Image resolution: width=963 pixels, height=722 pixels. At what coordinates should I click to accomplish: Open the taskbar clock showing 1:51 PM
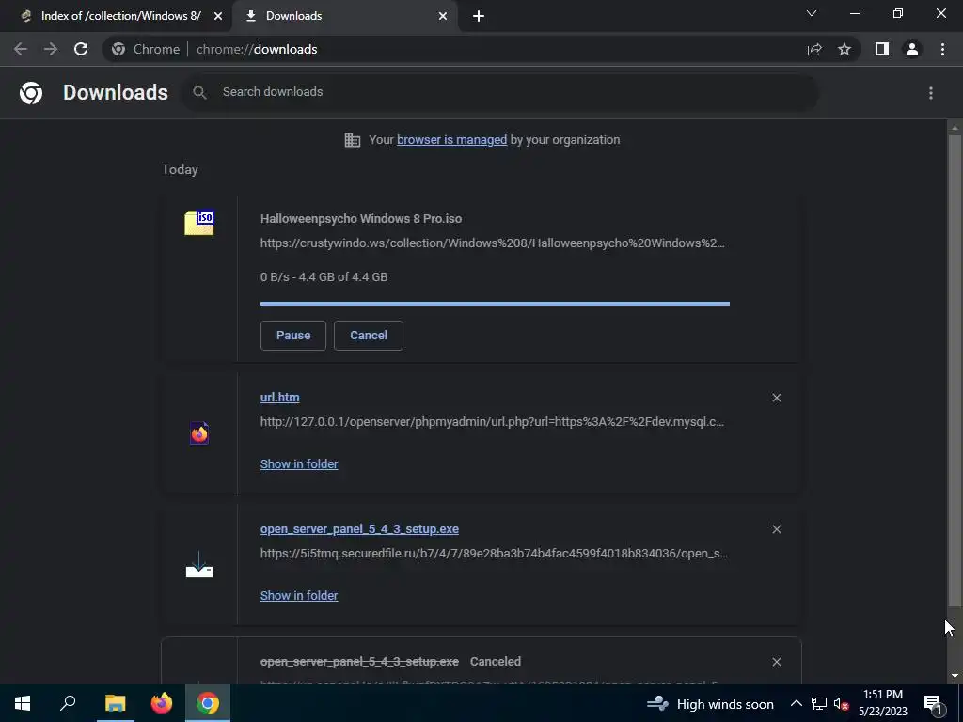[882, 703]
